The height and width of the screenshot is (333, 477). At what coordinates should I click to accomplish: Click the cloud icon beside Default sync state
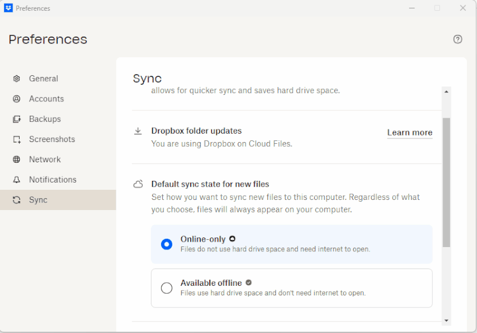point(138,184)
